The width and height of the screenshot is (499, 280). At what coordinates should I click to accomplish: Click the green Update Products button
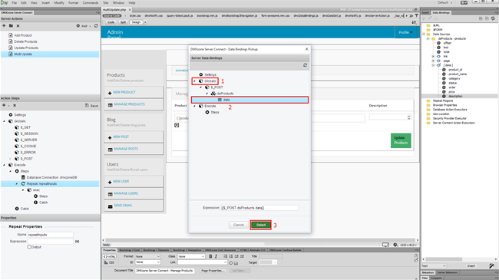tap(401, 140)
